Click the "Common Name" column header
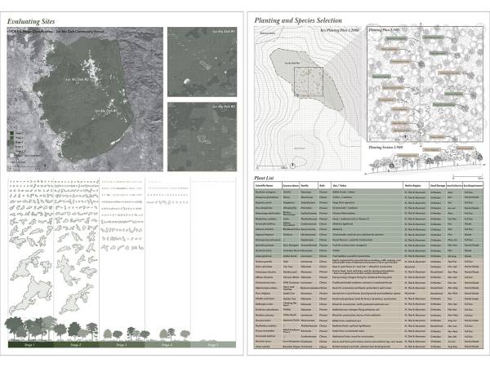490x367 pixels. [291, 185]
